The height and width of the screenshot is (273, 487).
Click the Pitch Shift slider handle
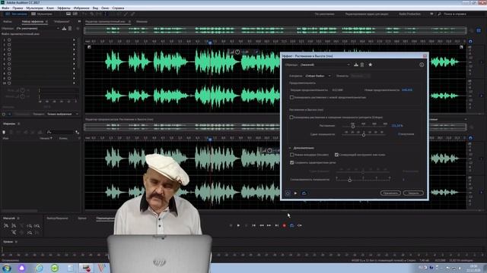364,135
